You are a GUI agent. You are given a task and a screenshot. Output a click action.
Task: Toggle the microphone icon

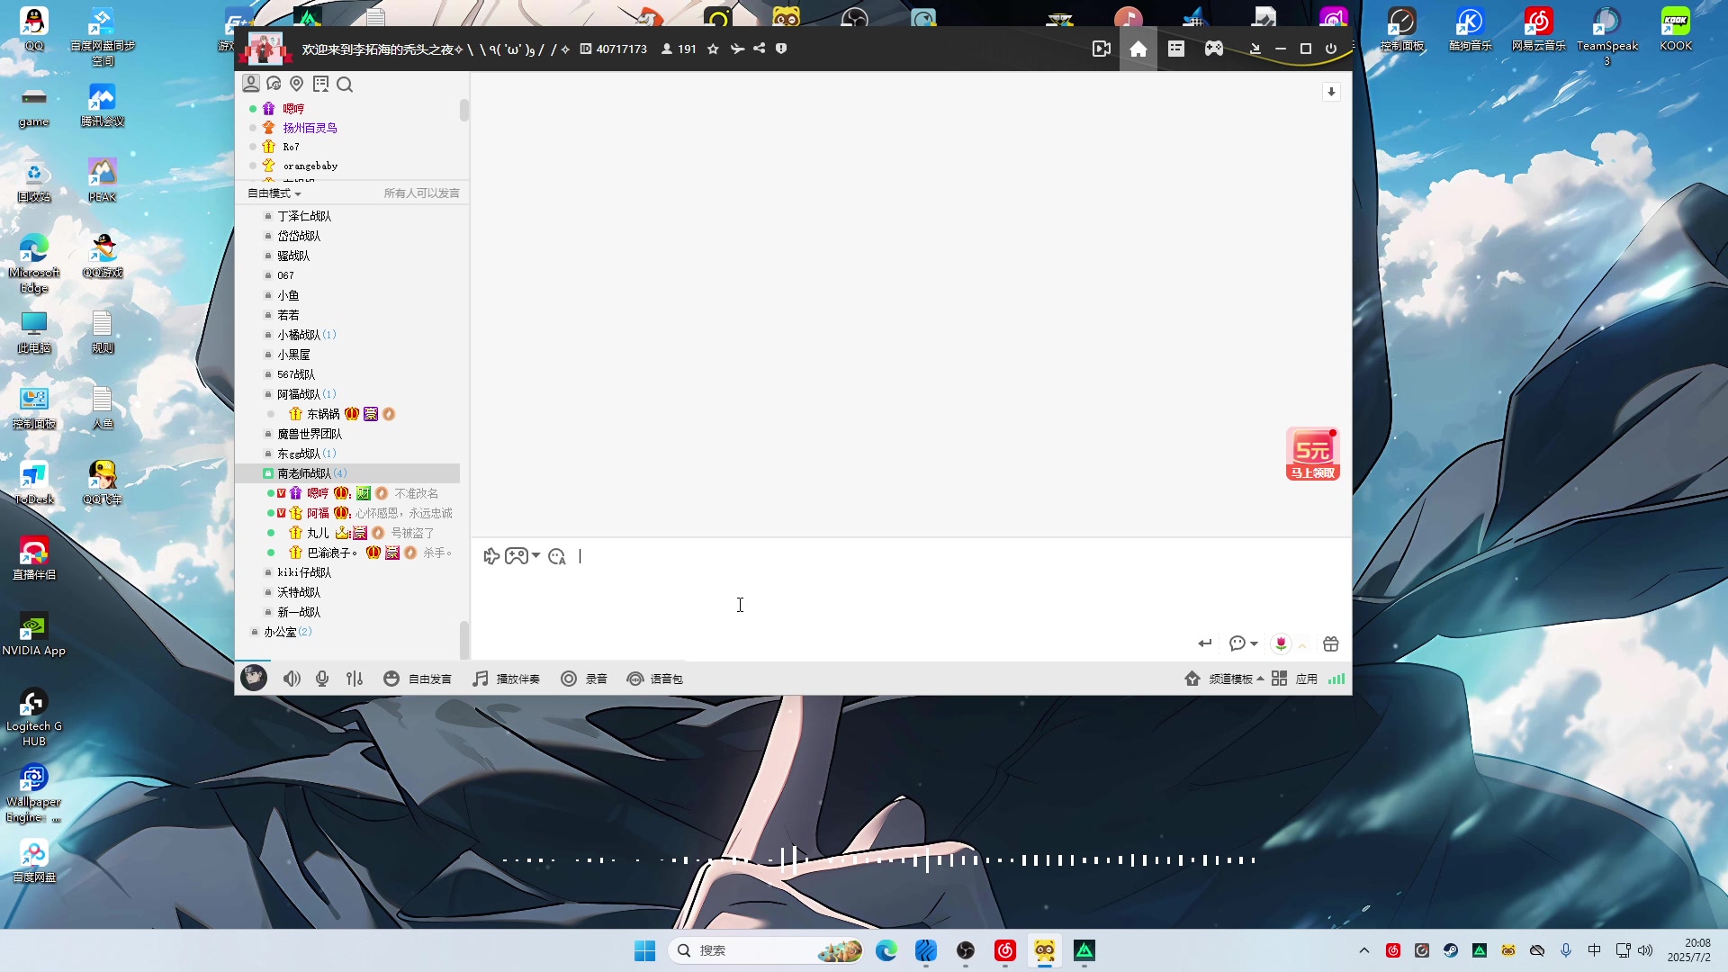pos(322,679)
